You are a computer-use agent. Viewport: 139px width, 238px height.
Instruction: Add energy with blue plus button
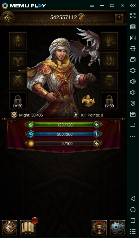coord(96,134)
